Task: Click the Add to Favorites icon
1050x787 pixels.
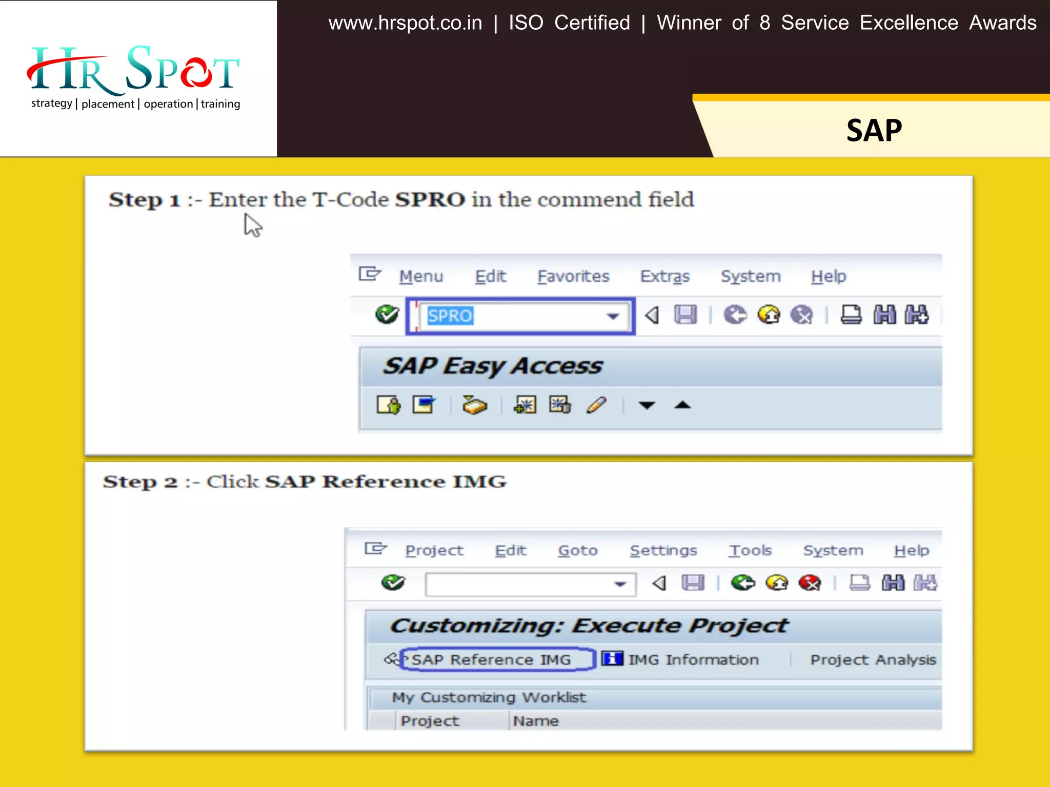Action: click(x=525, y=405)
